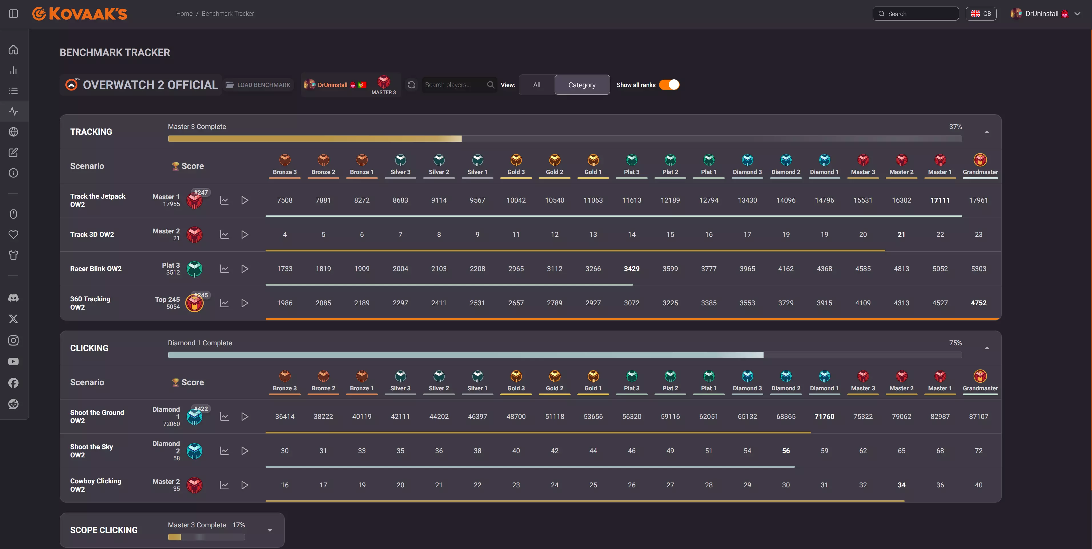
Task: Open the YouTube sidebar icon
Action: [14, 361]
